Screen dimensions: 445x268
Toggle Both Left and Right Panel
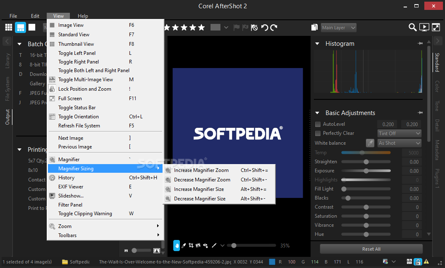coord(106,71)
